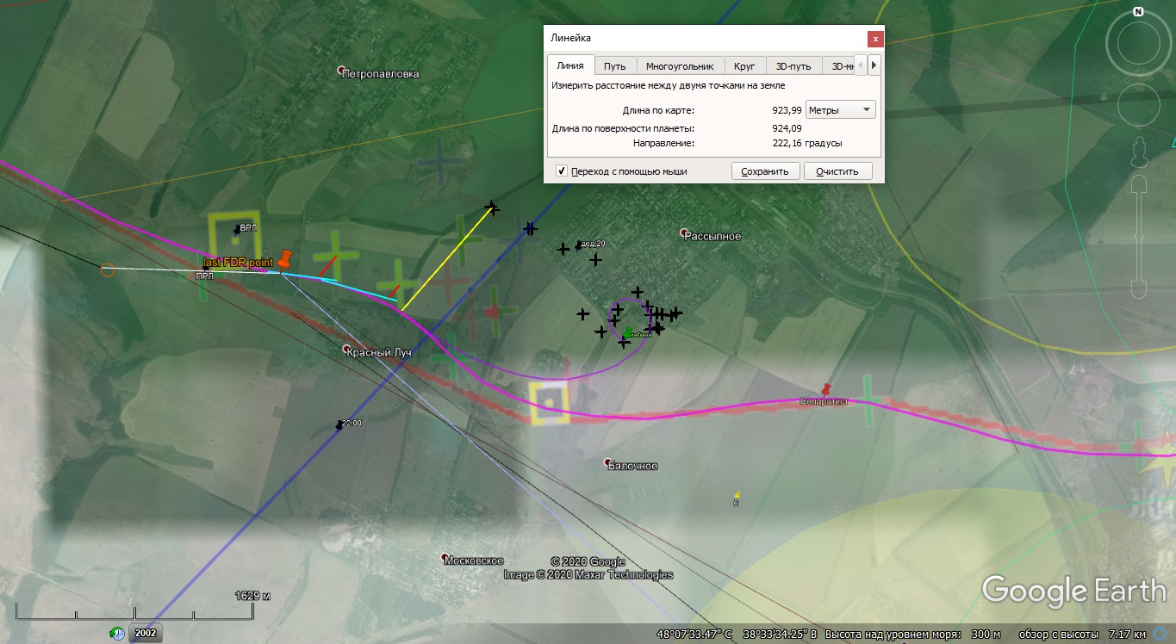Click the green cross marker near Сепаратист
The width and height of the screenshot is (1176, 644).
coord(867,402)
